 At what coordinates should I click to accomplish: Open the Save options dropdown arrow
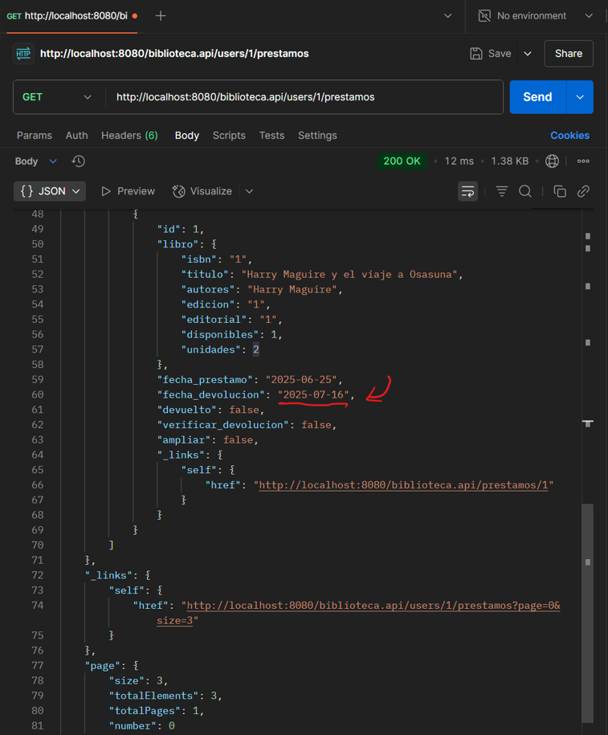528,54
